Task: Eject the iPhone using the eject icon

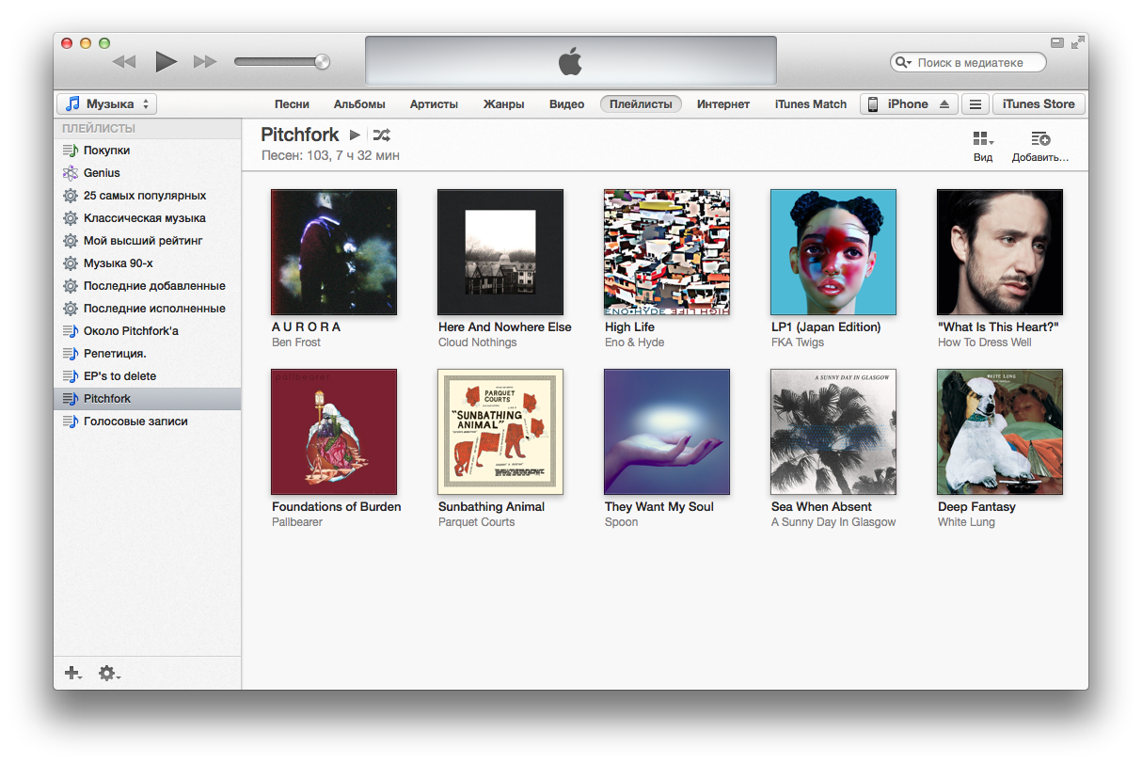Action: pos(945,104)
